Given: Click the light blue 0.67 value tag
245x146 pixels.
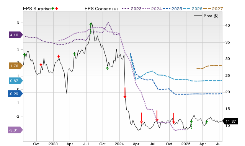Looking at the screenshot, I should pos(16,81).
